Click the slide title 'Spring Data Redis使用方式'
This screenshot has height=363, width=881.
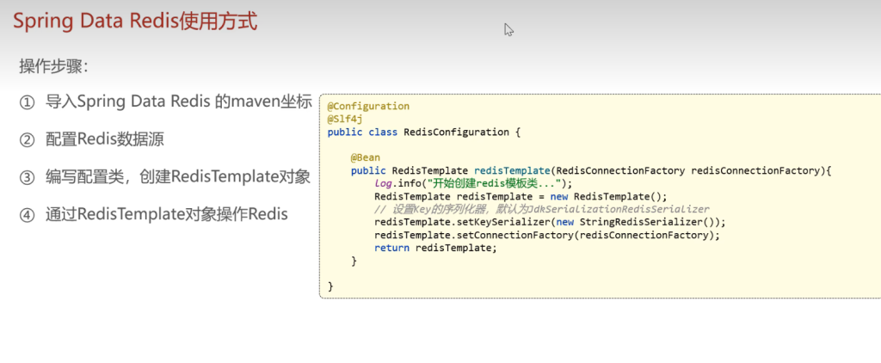coord(135,22)
